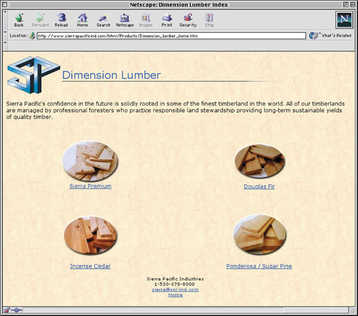This screenshot has height=316, width=358.
Task: Open the Sierra Premium link
Action: pos(91,186)
